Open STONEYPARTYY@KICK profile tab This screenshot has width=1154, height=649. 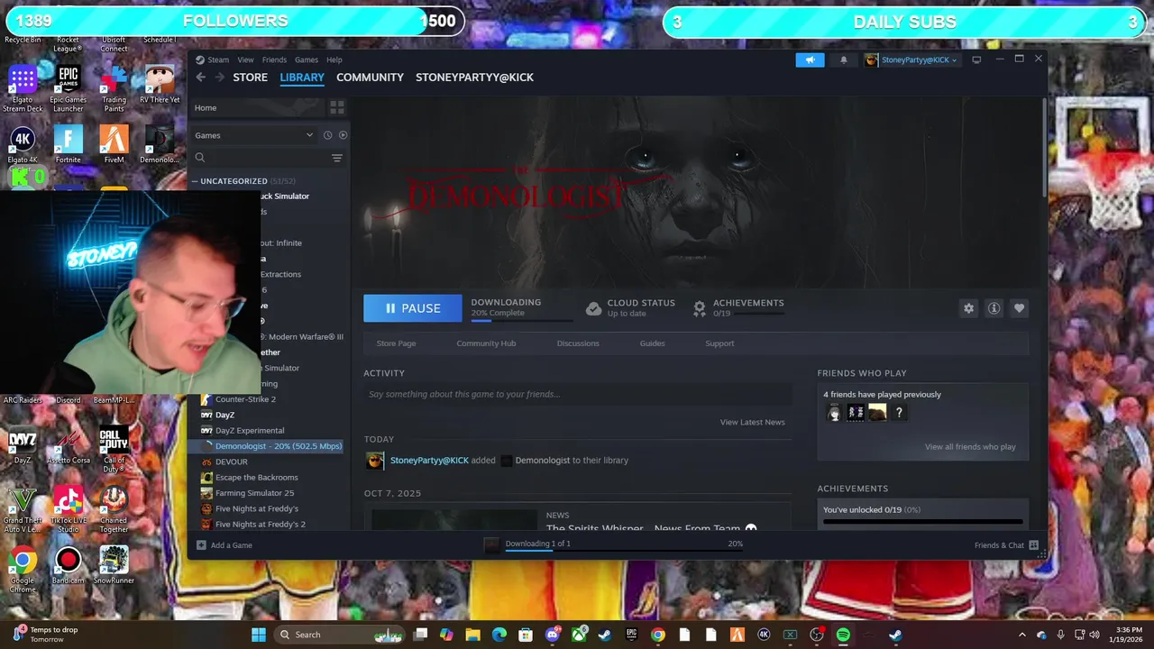474,78
